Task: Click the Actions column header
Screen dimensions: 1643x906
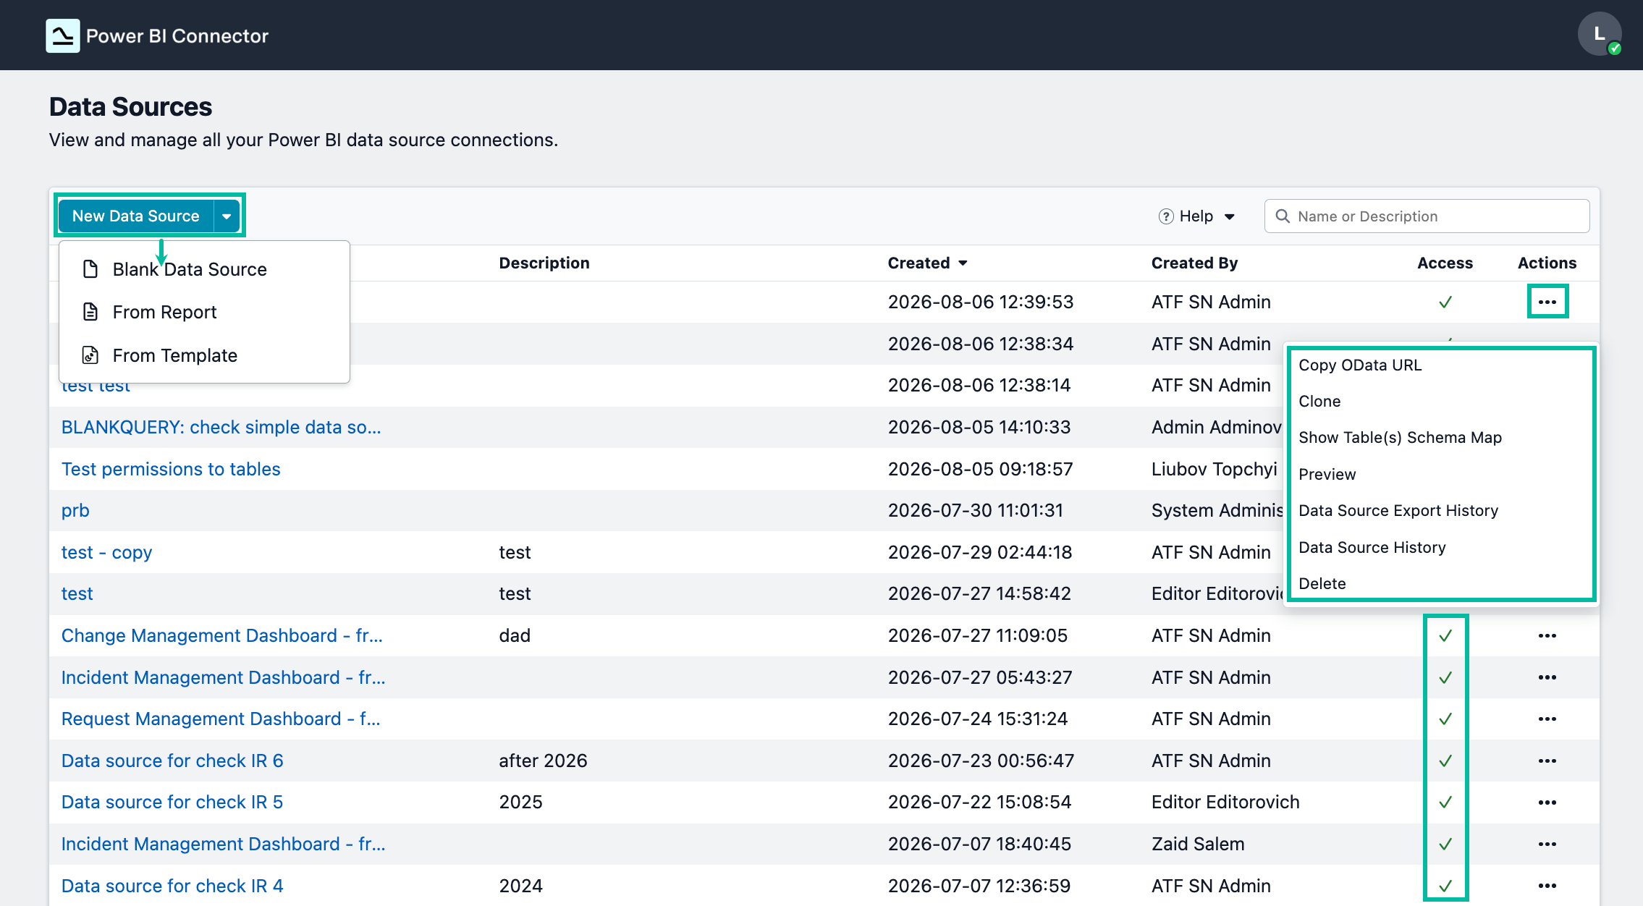Action: pyautogui.click(x=1547, y=263)
